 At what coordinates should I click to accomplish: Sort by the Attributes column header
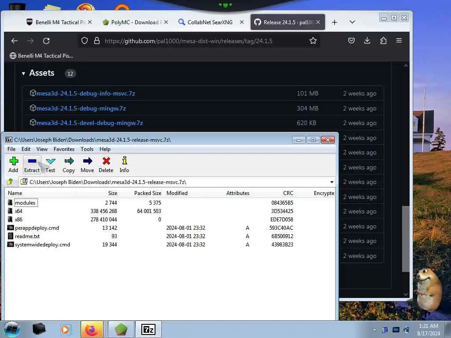click(229, 193)
